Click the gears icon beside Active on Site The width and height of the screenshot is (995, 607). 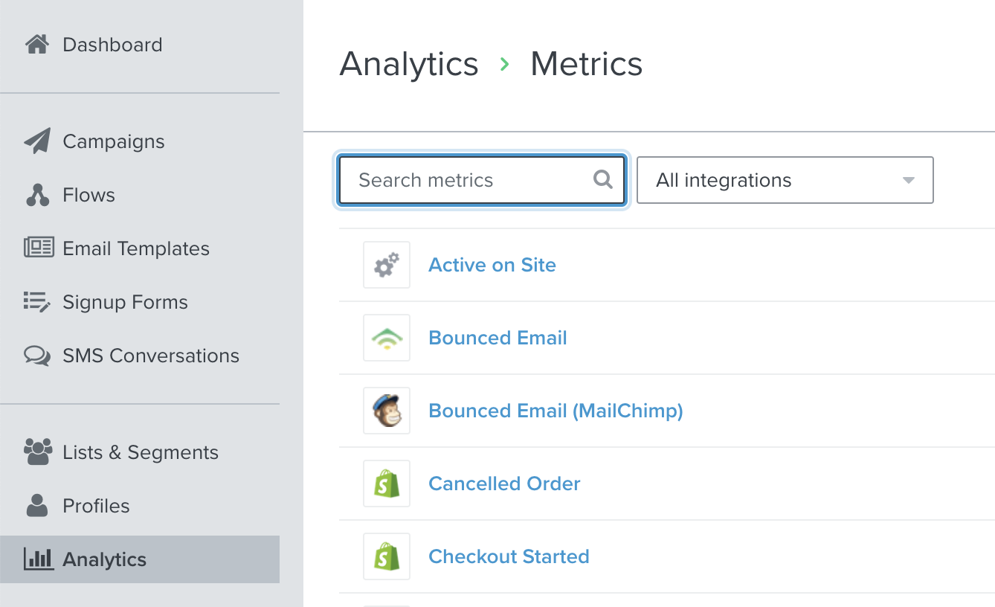point(387,265)
